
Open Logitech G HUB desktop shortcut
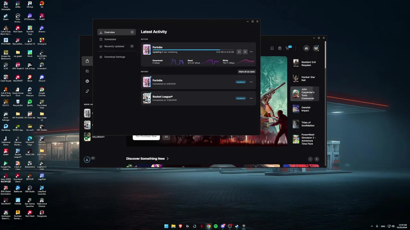42,166
